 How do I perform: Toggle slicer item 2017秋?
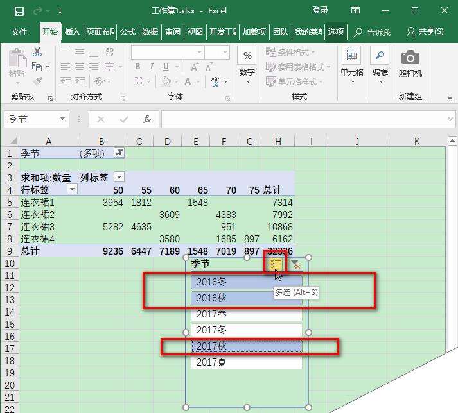tap(247, 346)
